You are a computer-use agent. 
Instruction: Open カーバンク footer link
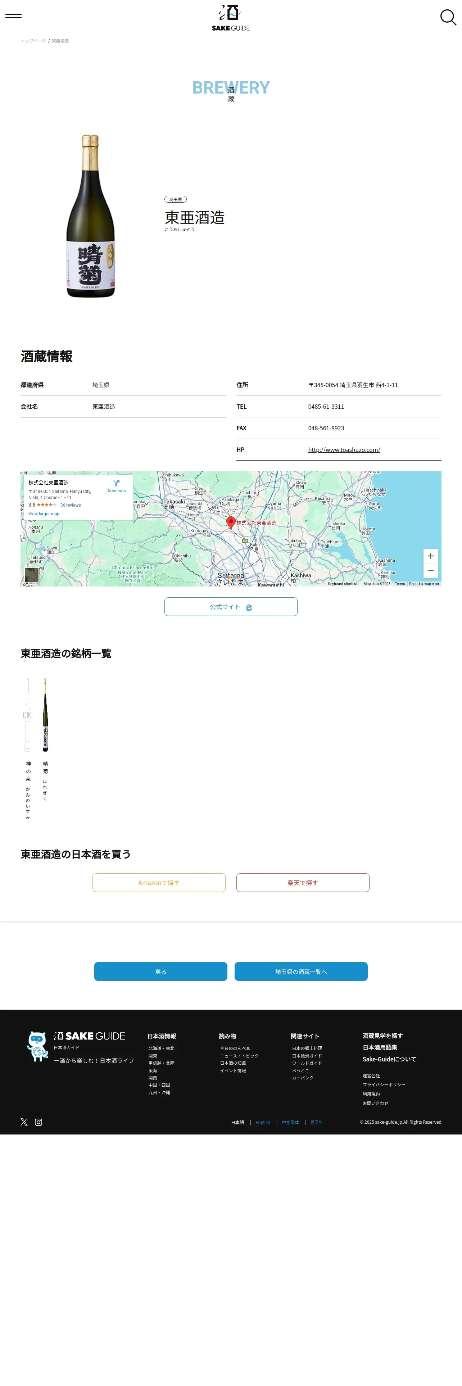tap(303, 1078)
